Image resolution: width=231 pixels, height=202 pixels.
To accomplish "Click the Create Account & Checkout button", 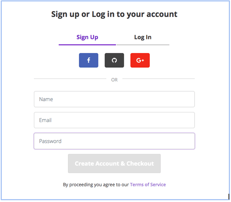I will point(114,164).
